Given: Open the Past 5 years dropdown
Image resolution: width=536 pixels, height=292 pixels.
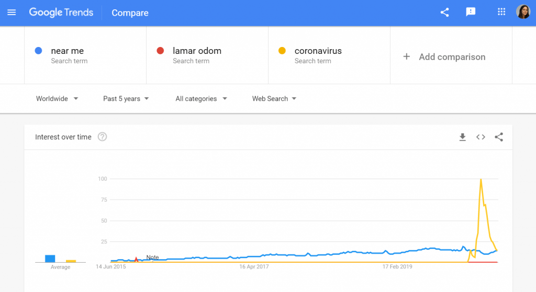Looking at the screenshot, I should [x=126, y=99].
